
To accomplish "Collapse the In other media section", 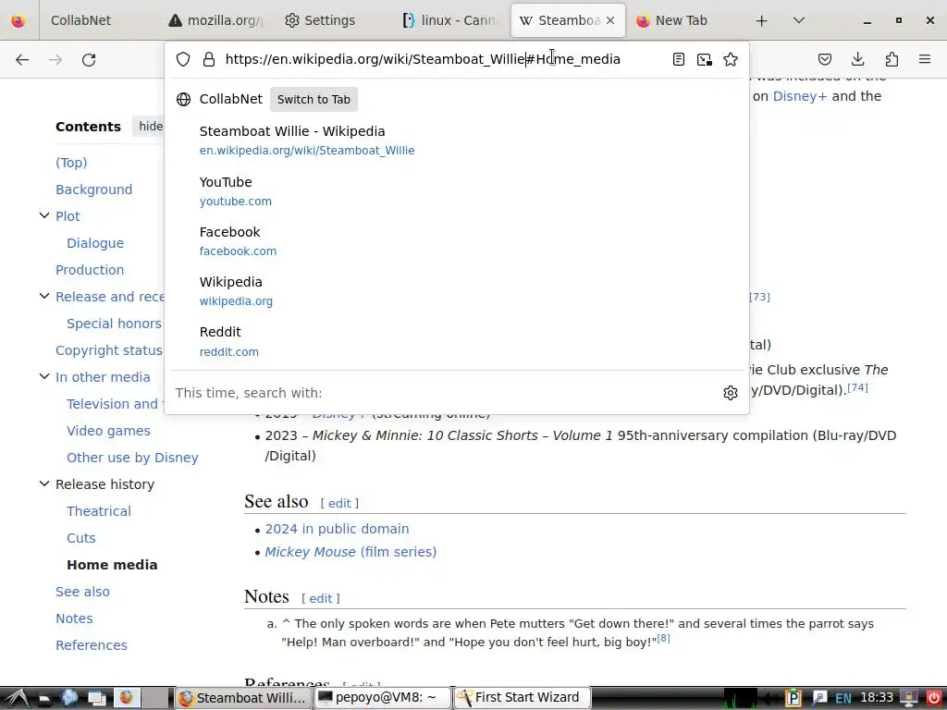I will (x=44, y=376).
